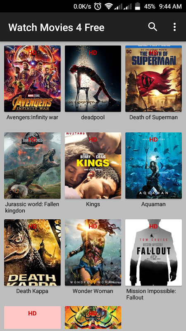
Task: Tap the battery status icon
Action: [x=138, y=6]
